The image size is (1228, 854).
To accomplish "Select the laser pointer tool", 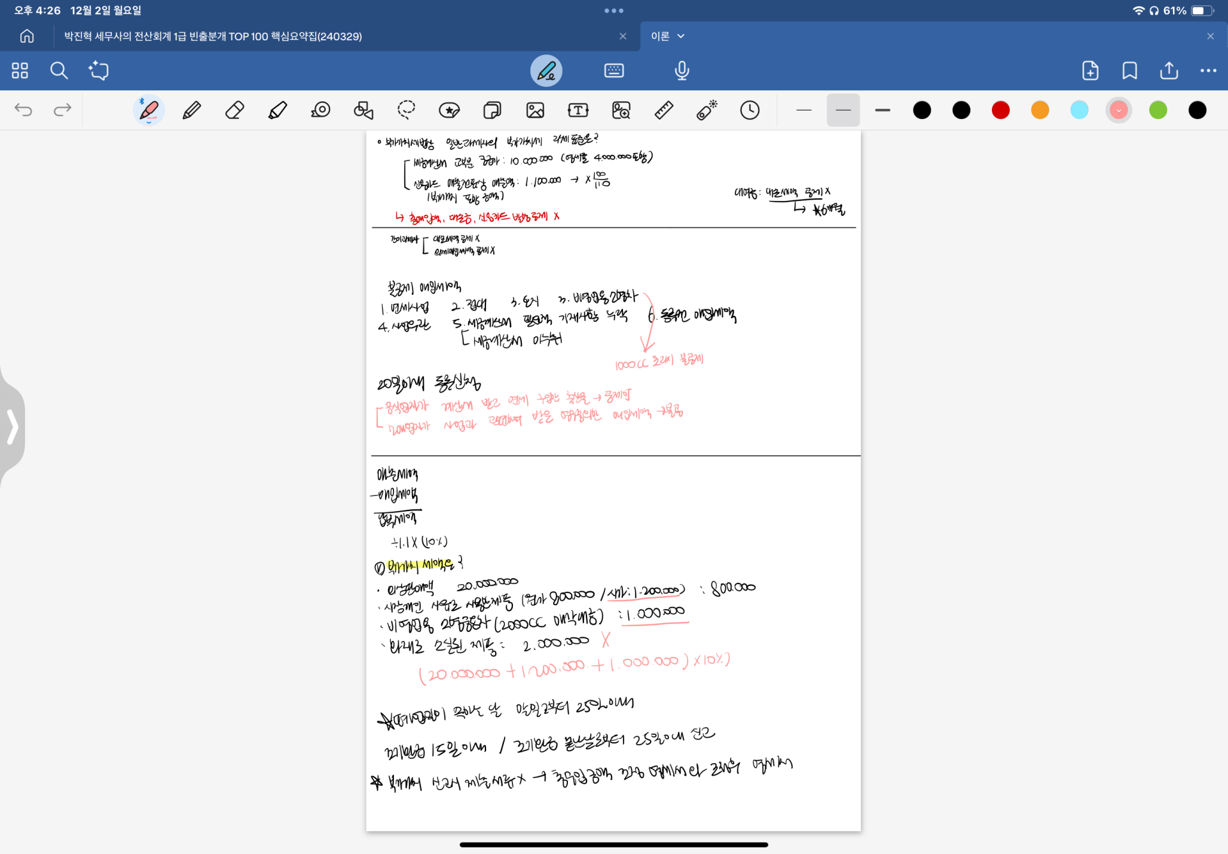I will coord(707,110).
